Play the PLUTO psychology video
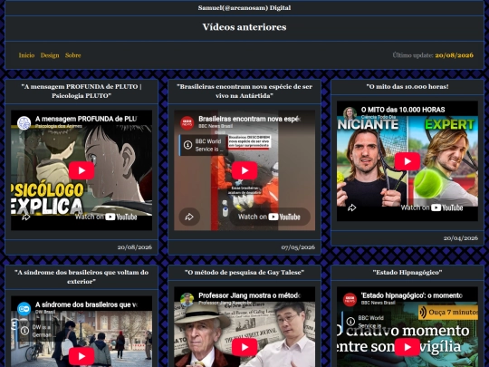Viewport: 489px width, 367px height. [x=81, y=170]
